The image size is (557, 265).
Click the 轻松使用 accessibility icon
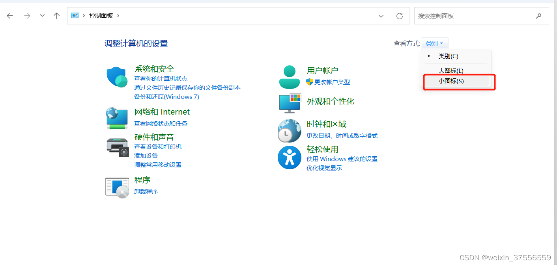coord(290,158)
